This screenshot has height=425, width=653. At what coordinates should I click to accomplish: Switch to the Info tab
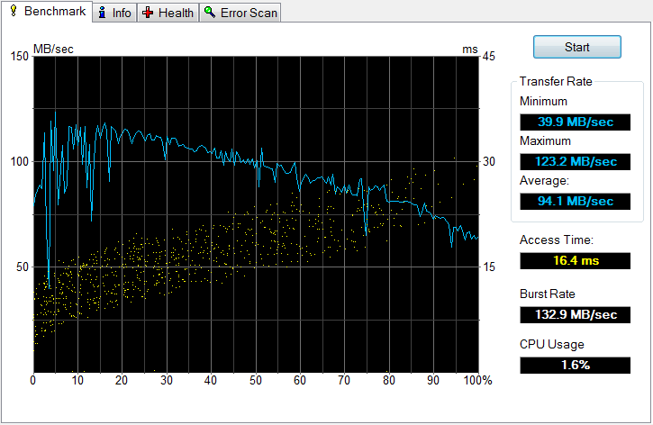tap(121, 14)
